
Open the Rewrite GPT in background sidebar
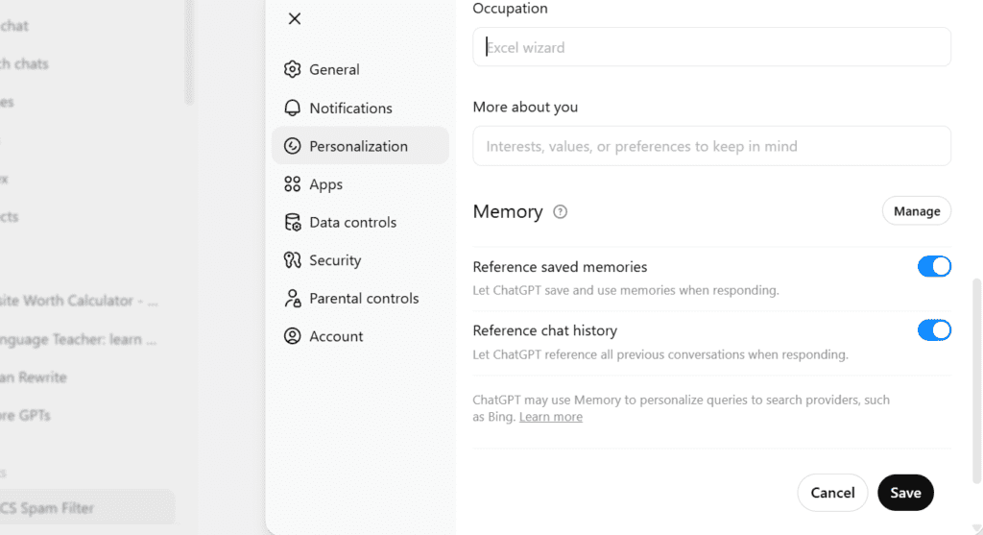tap(35, 377)
